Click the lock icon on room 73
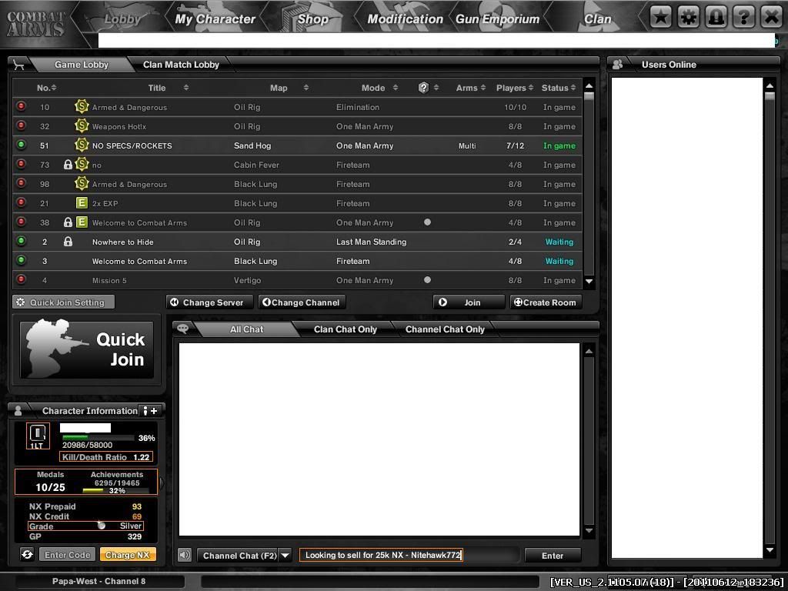Image resolution: width=788 pixels, height=591 pixels. [x=68, y=165]
